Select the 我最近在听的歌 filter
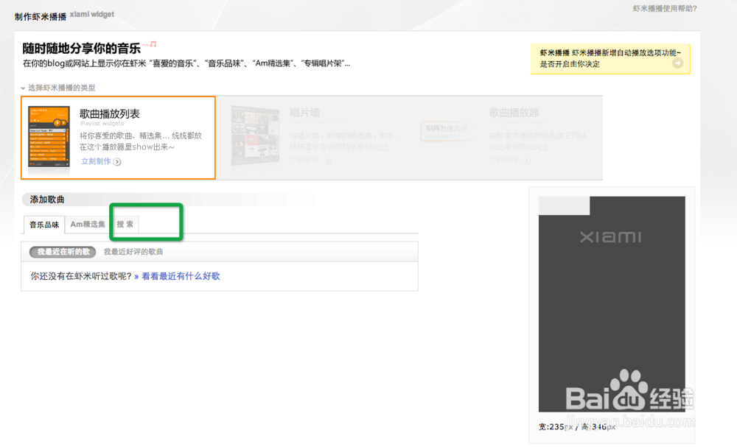Viewport: 737px width, 447px height. [63, 252]
